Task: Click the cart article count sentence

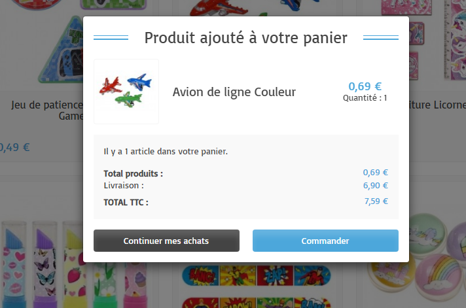Action: pyautogui.click(x=166, y=152)
